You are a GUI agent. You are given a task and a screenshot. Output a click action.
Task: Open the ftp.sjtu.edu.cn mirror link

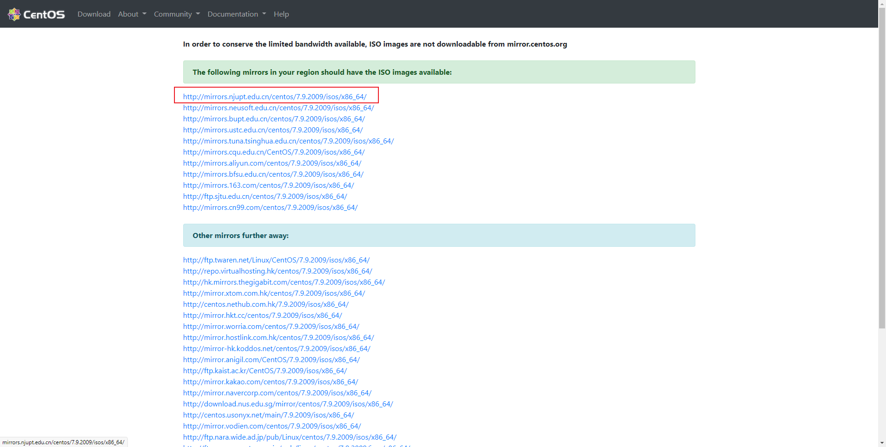point(265,197)
